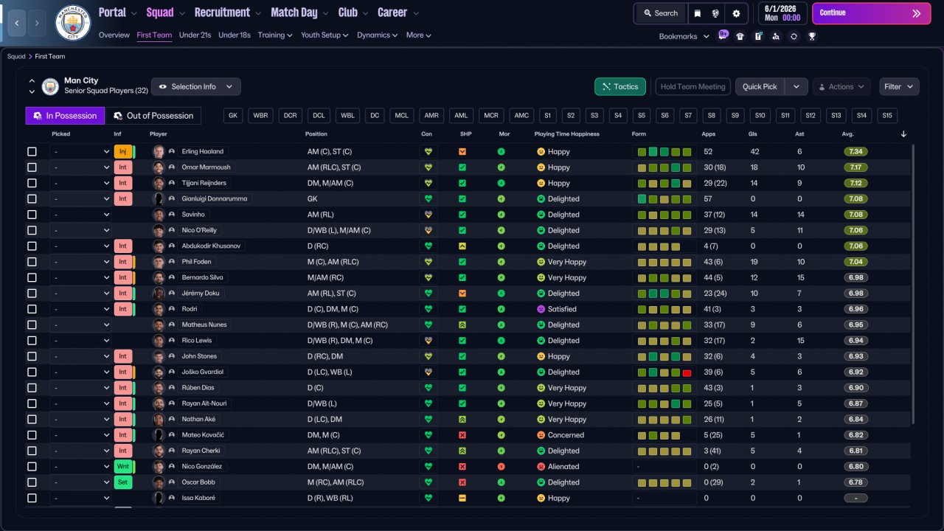The height and width of the screenshot is (531, 944).
Task: Tick the checkbox for Erling Haaland
Action: [32, 151]
